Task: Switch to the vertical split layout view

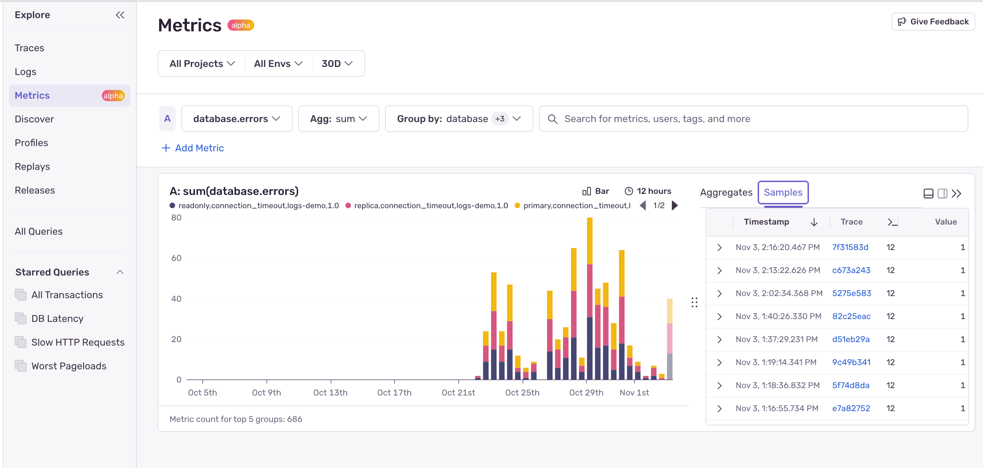Action: coord(942,194)
